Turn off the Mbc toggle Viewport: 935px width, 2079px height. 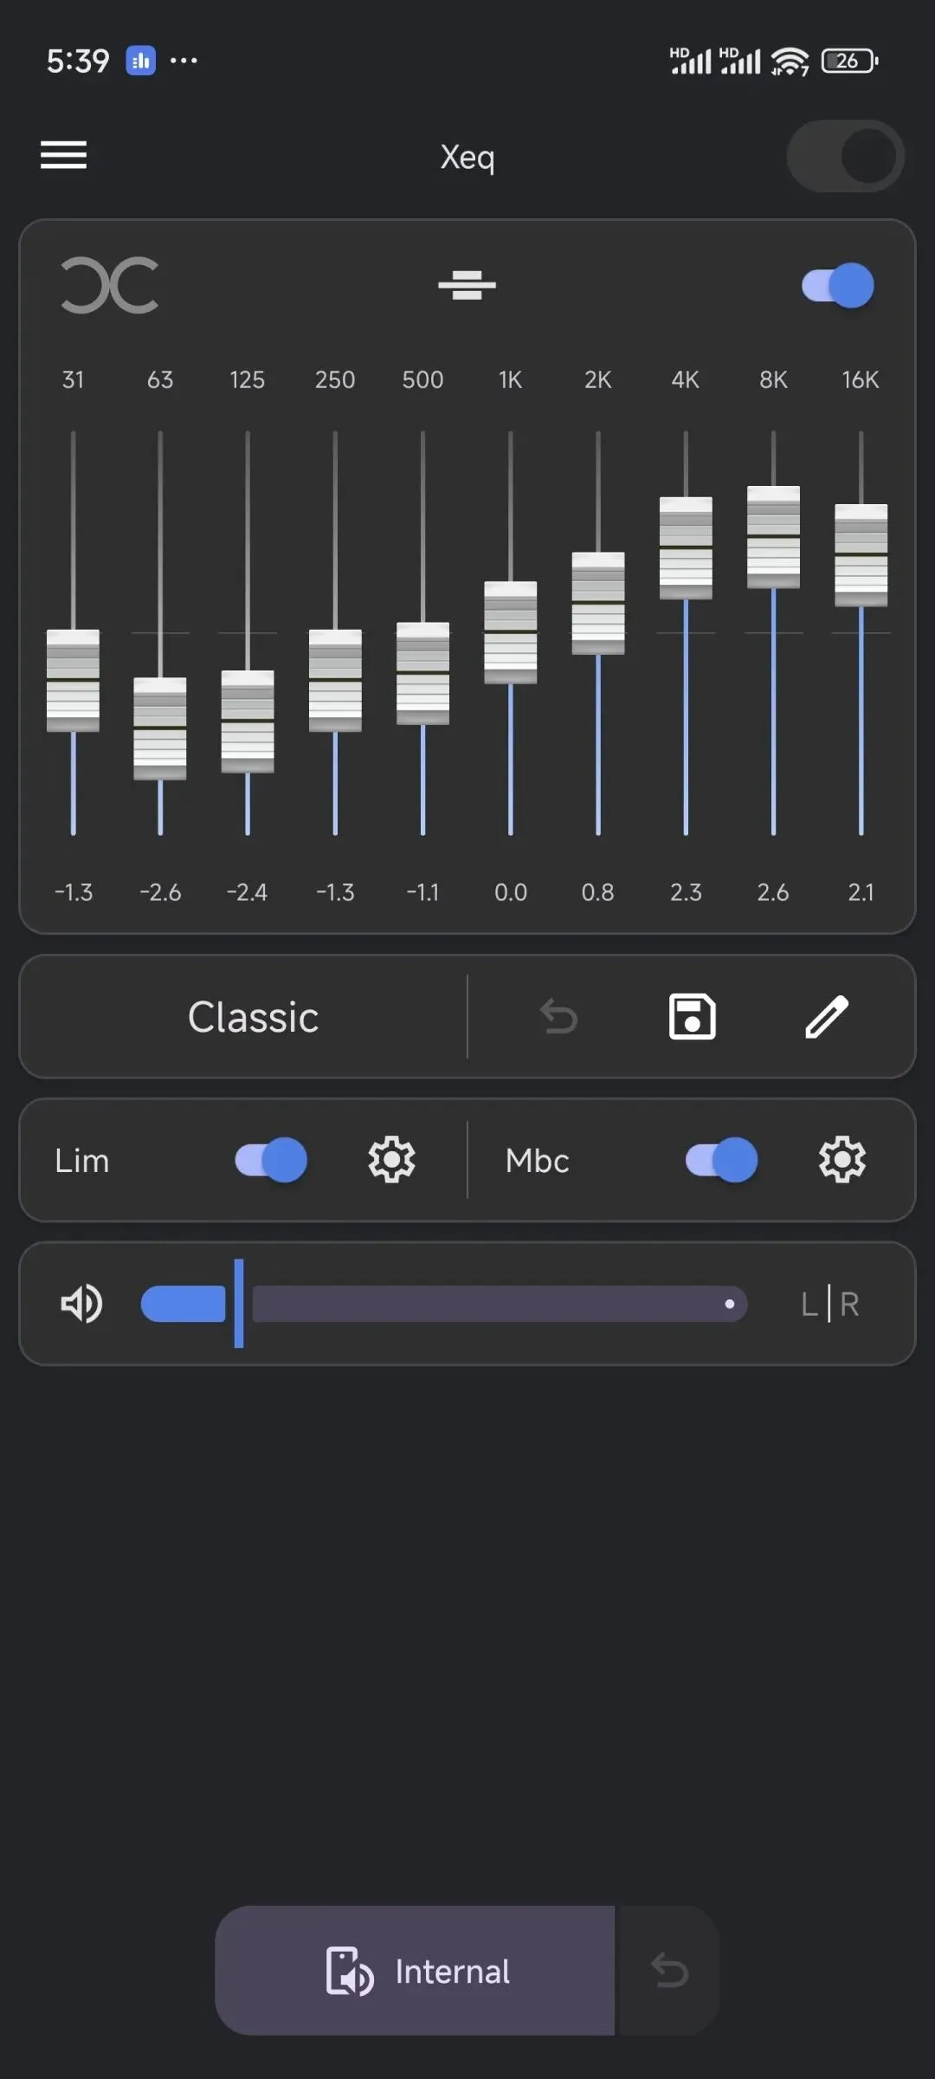pos(721,1159)
